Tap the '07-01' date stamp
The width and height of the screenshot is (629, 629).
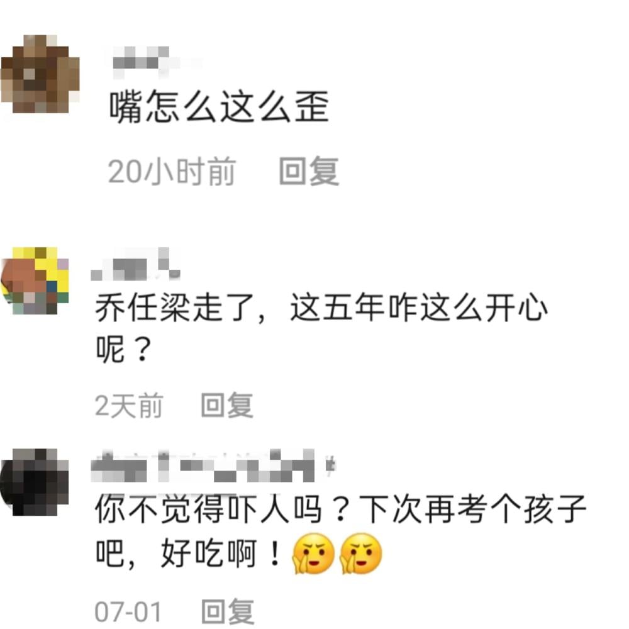point(128,612)
